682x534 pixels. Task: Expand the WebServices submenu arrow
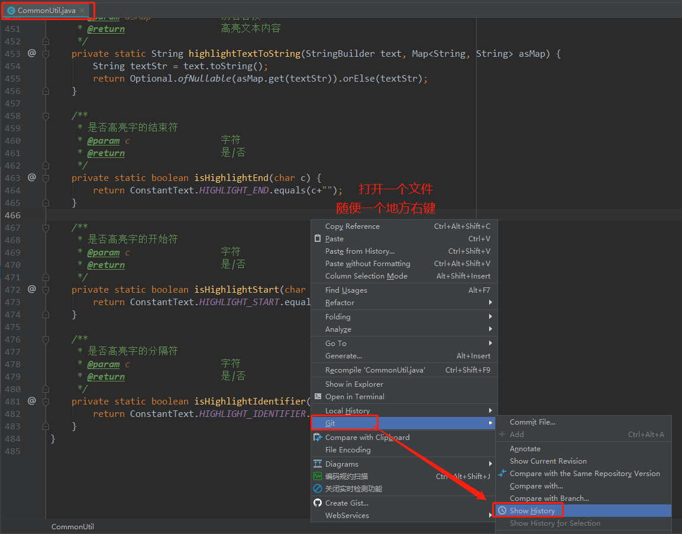tap(490, 515)
